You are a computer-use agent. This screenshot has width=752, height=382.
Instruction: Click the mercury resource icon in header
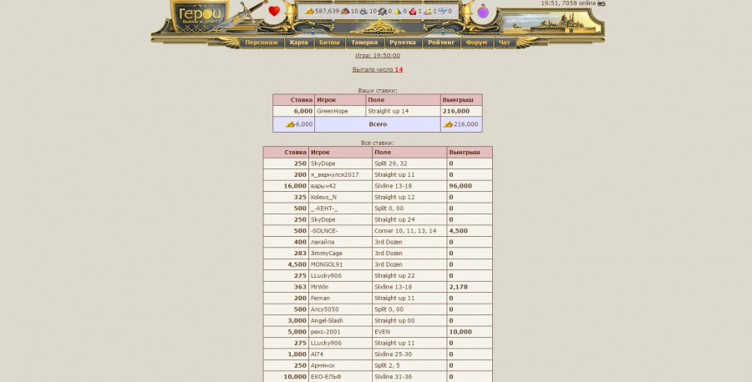pos(382,11)
